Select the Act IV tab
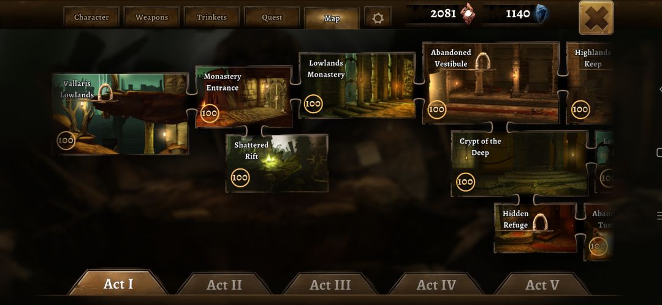The image size is (662, 305). [x=436, y=284]
